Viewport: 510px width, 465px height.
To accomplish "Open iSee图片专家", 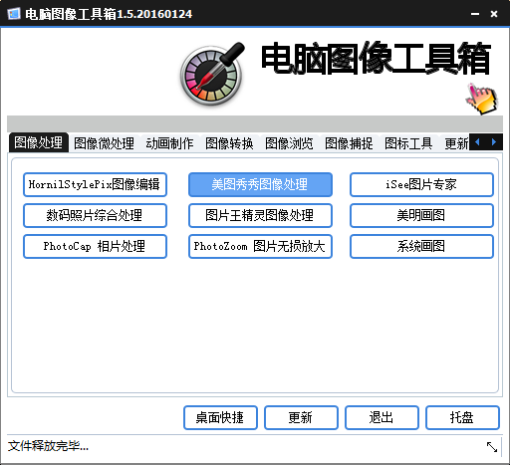I will point(421,184).
